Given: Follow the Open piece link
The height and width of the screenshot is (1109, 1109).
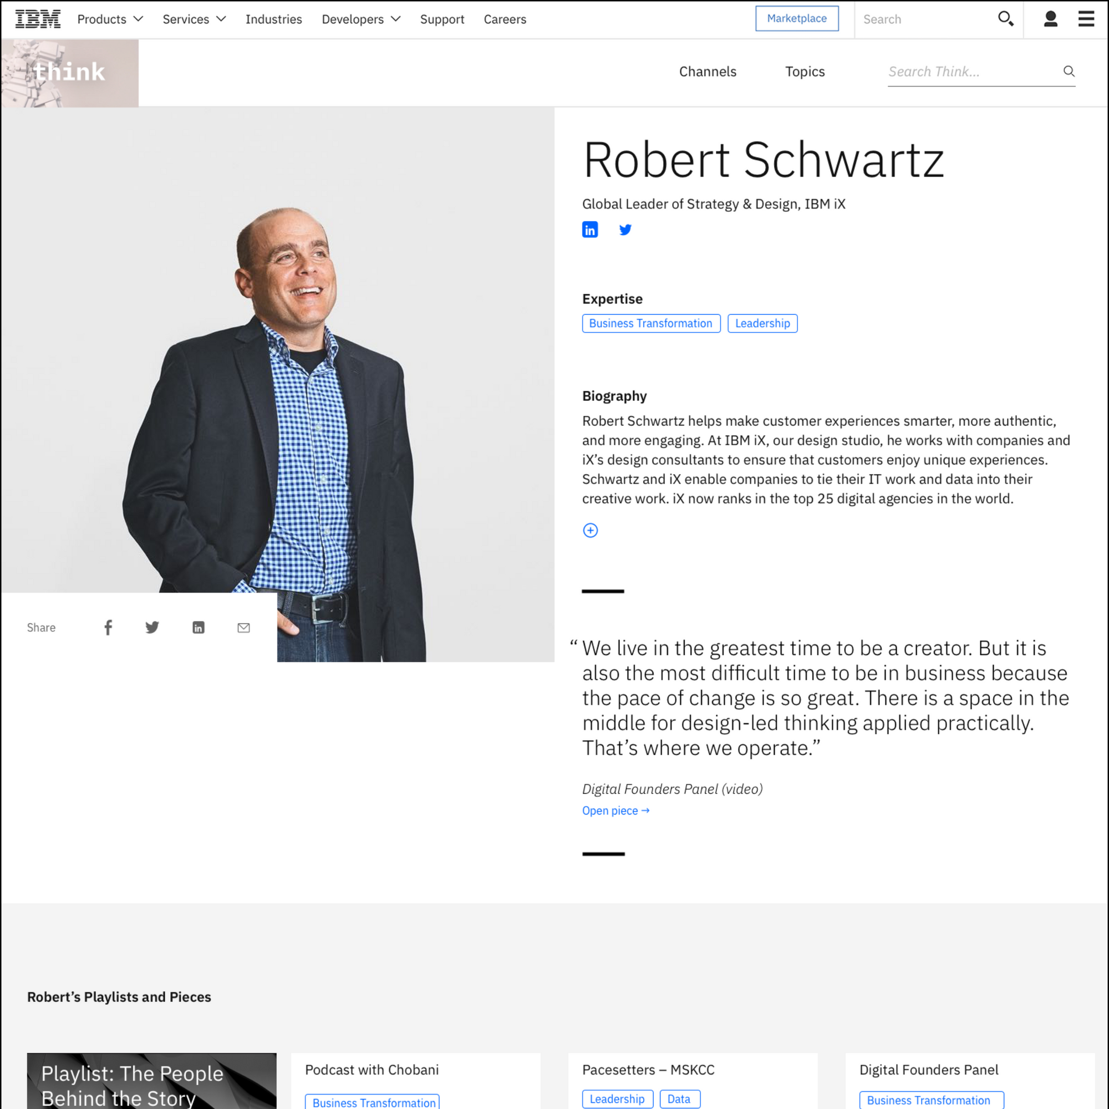Looking at the screenshot, I should coord(616,811).
